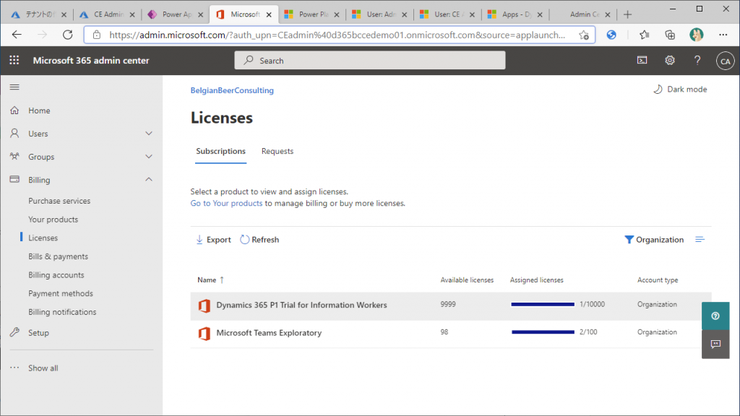Click the admin center Search box
Screen dimensions: 740x416
370,61
